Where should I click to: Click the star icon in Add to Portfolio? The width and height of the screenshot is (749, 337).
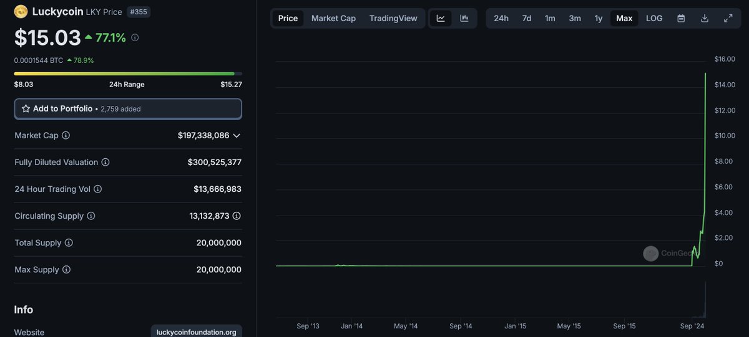point(26,108)
